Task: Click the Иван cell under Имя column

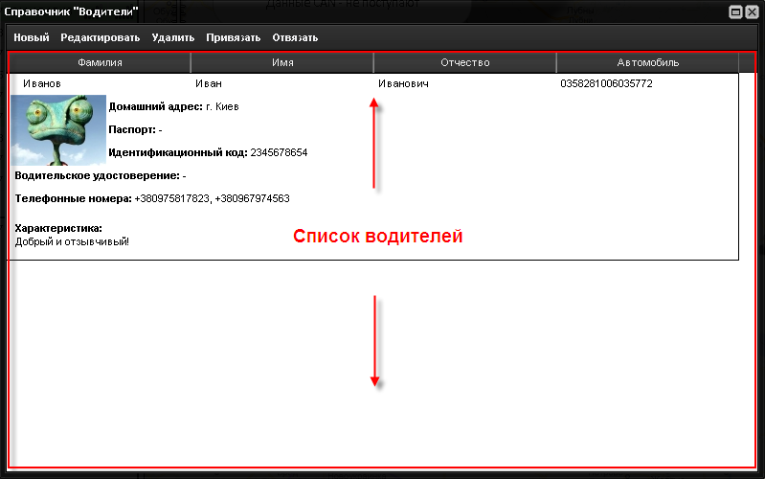Action: [x=209, y=84]
